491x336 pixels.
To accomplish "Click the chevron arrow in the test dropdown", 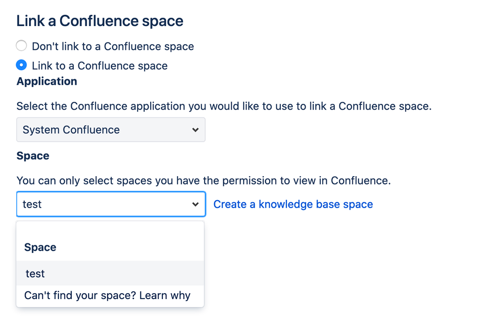I will coord(195,204).
